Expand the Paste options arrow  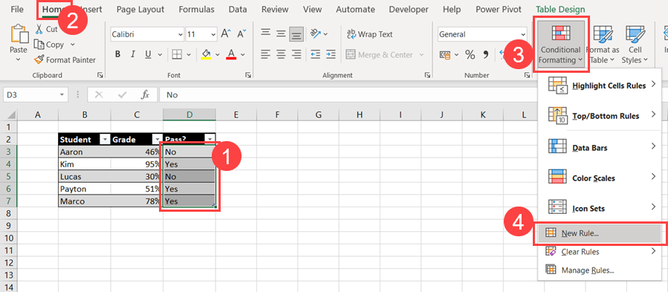pyautogui.click(x=19, y=59)
